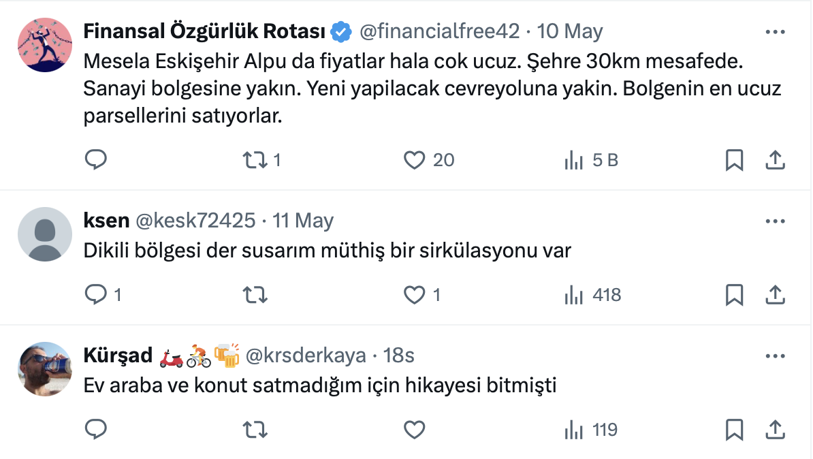Click ksen's default avatar picture

tap(44, 234)
